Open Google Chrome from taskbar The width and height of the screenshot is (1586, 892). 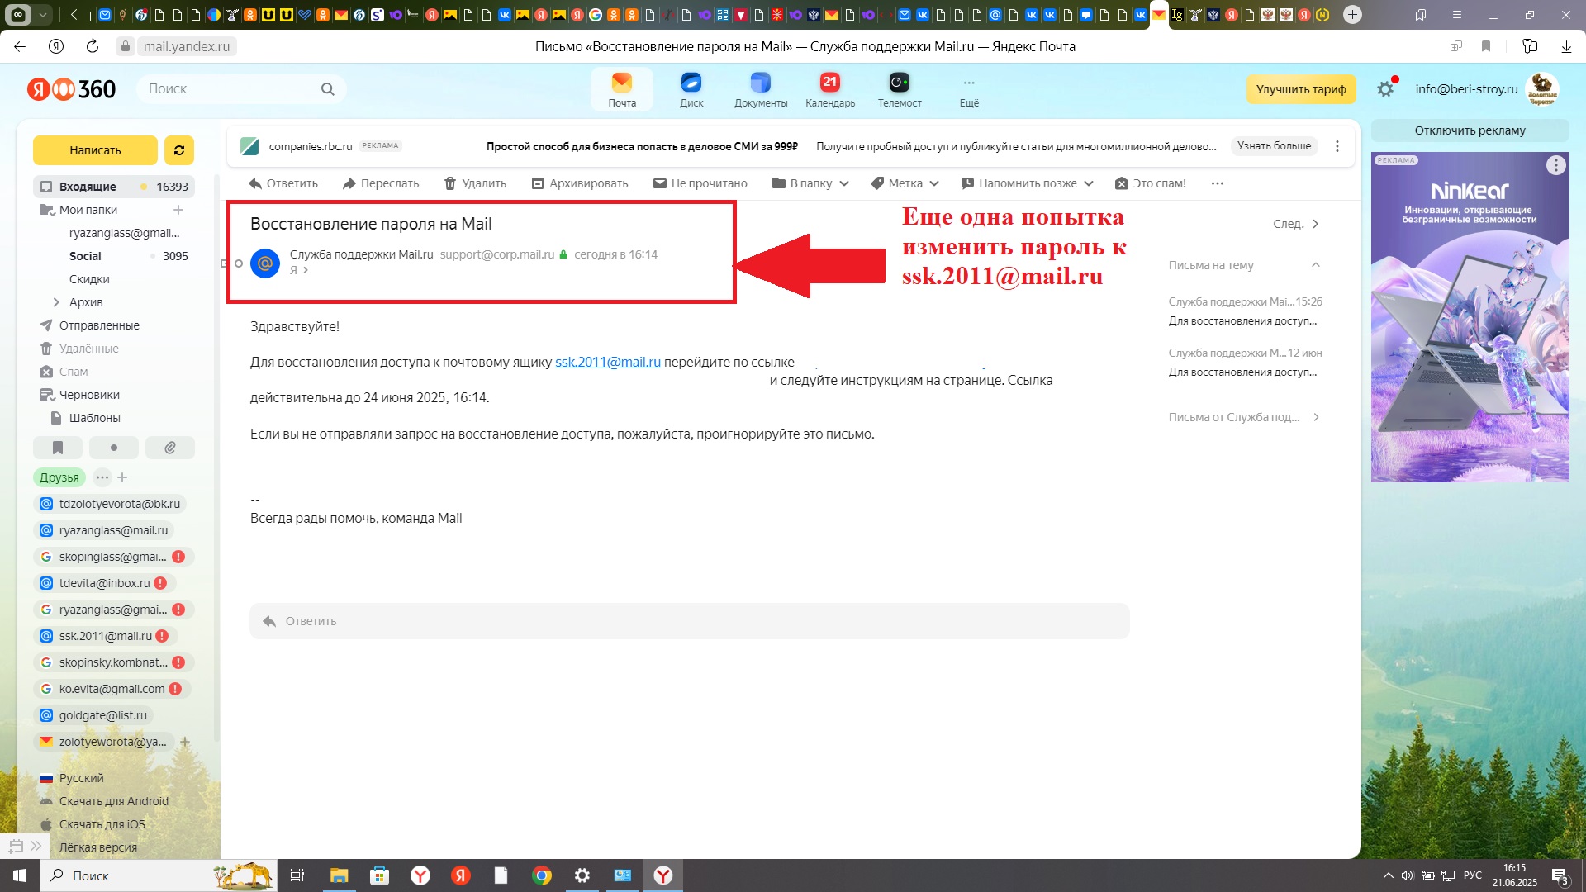click(x=542, y=875)
